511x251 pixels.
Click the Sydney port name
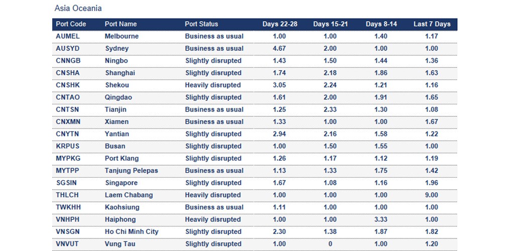tap(117, 49)
